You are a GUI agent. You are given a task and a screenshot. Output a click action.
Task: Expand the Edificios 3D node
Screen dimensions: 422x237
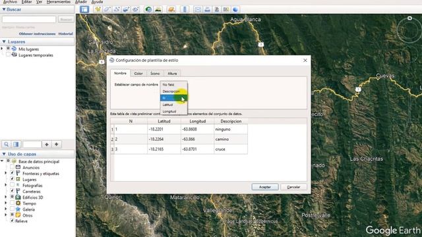[6, 197]
